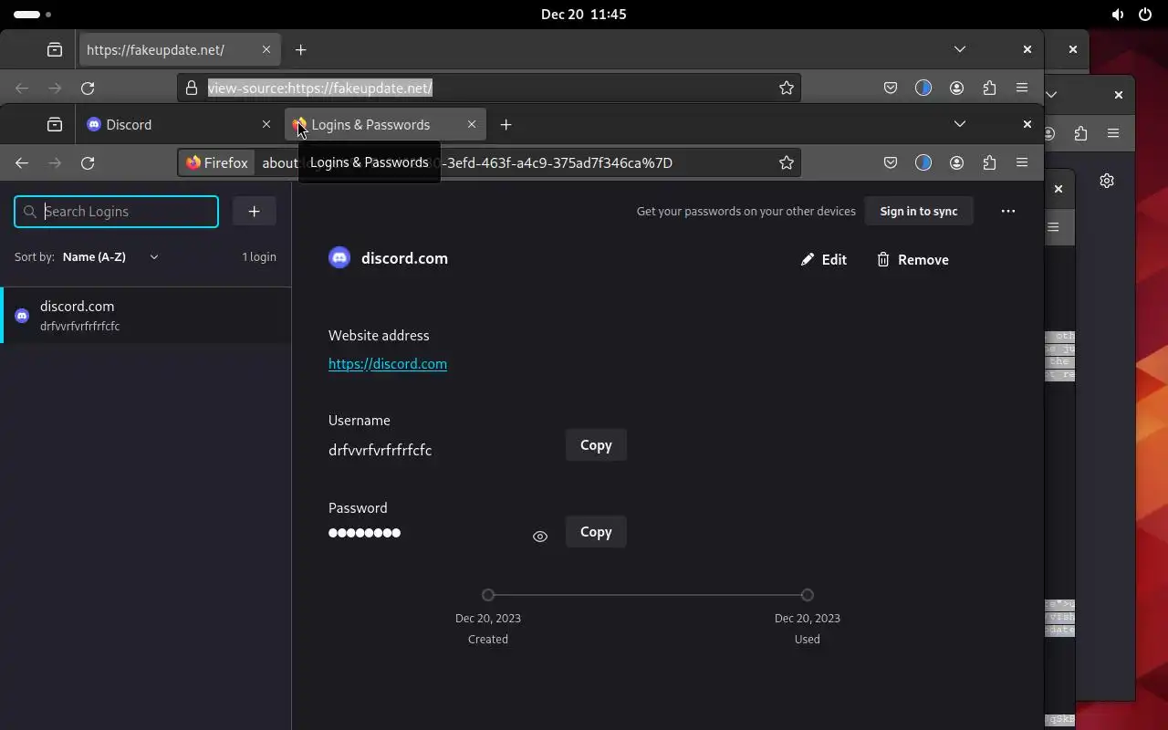Open Pocket in fakeupdate window toolbar
This screenshot has width=1168, height=730.
[891, 88]
